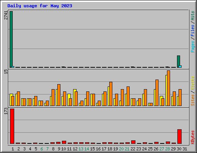The height and width of the screenshot is (153, 197).
Task: Click the blue Files legend label
Action: pos(193,31)
